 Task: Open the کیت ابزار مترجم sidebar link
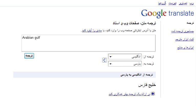[x=184, y=39]
